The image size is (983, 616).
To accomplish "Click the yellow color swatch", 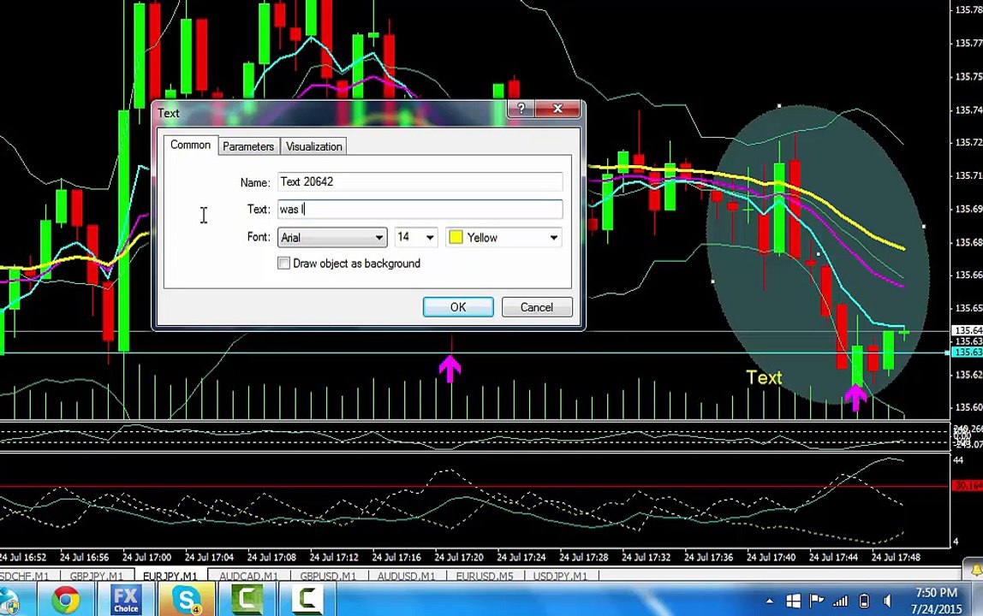I will click(456, 238).
